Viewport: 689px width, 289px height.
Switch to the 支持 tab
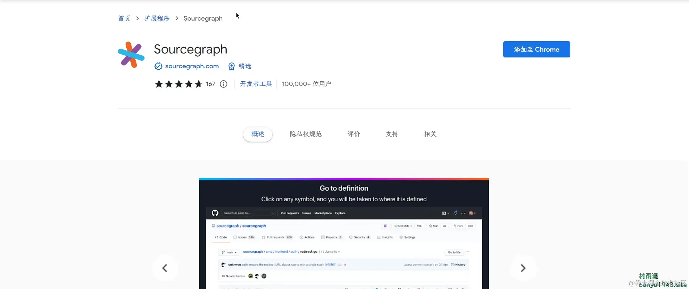pos(392,134)
